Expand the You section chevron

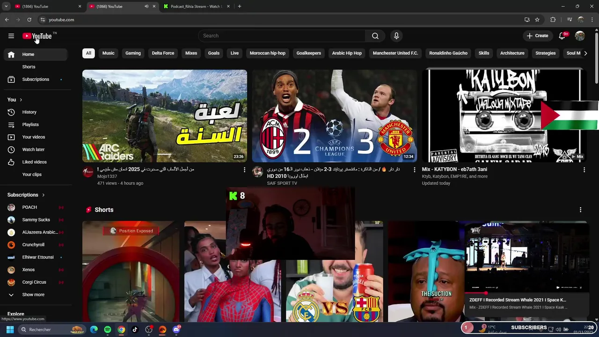[21, 100]
